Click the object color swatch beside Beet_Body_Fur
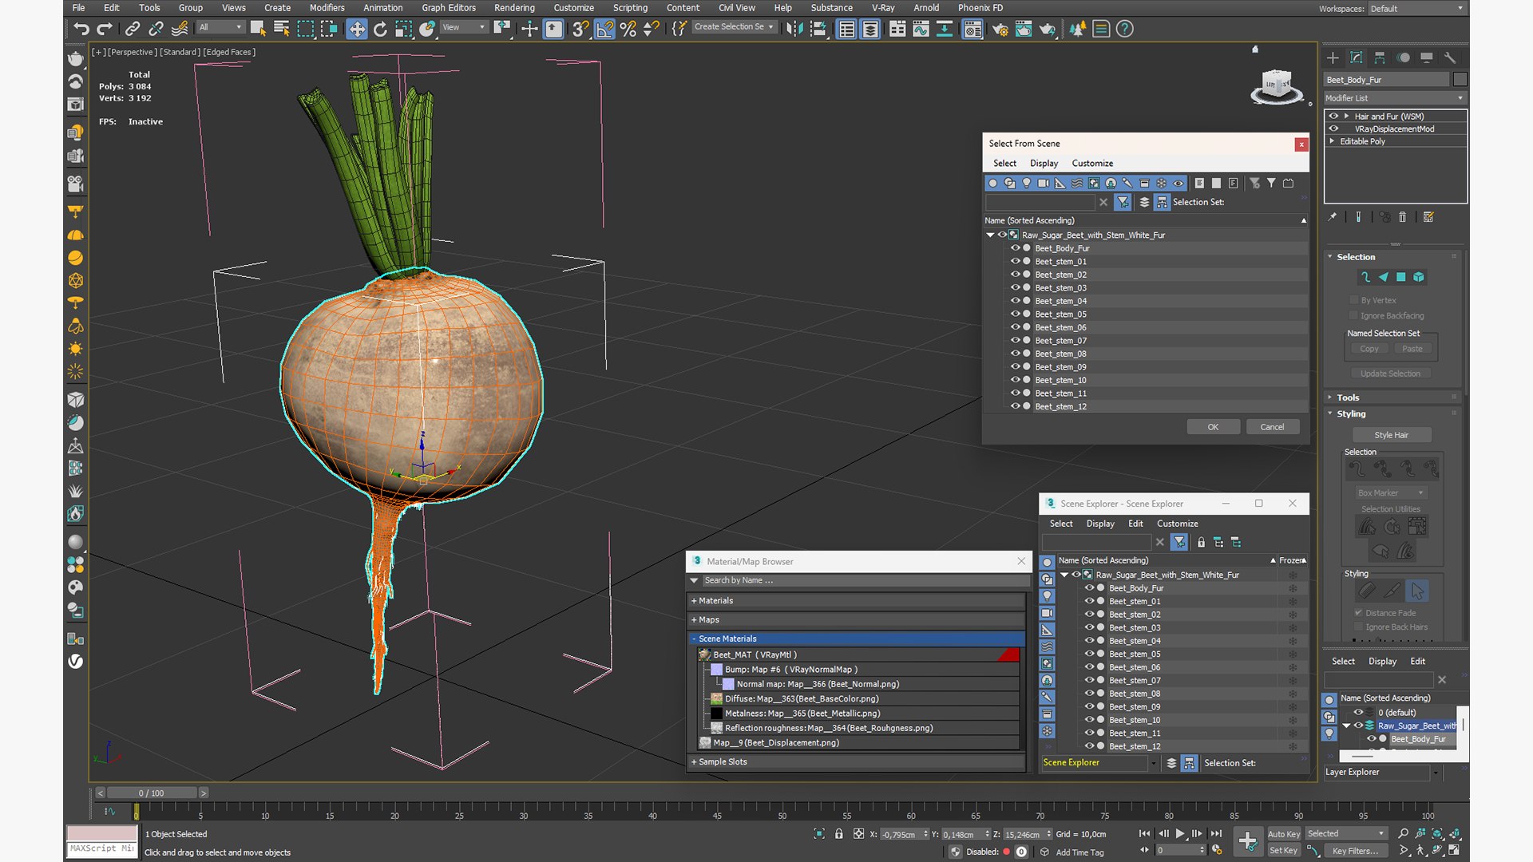 pos(1460,79)
